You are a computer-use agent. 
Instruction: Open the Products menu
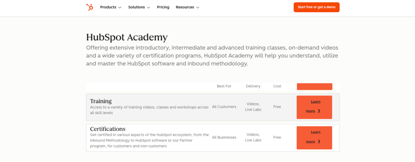tap(108, 7)
